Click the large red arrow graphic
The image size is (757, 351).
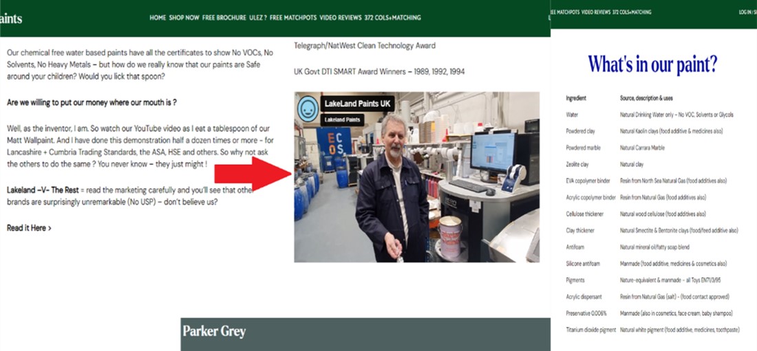tap(252, 173)
